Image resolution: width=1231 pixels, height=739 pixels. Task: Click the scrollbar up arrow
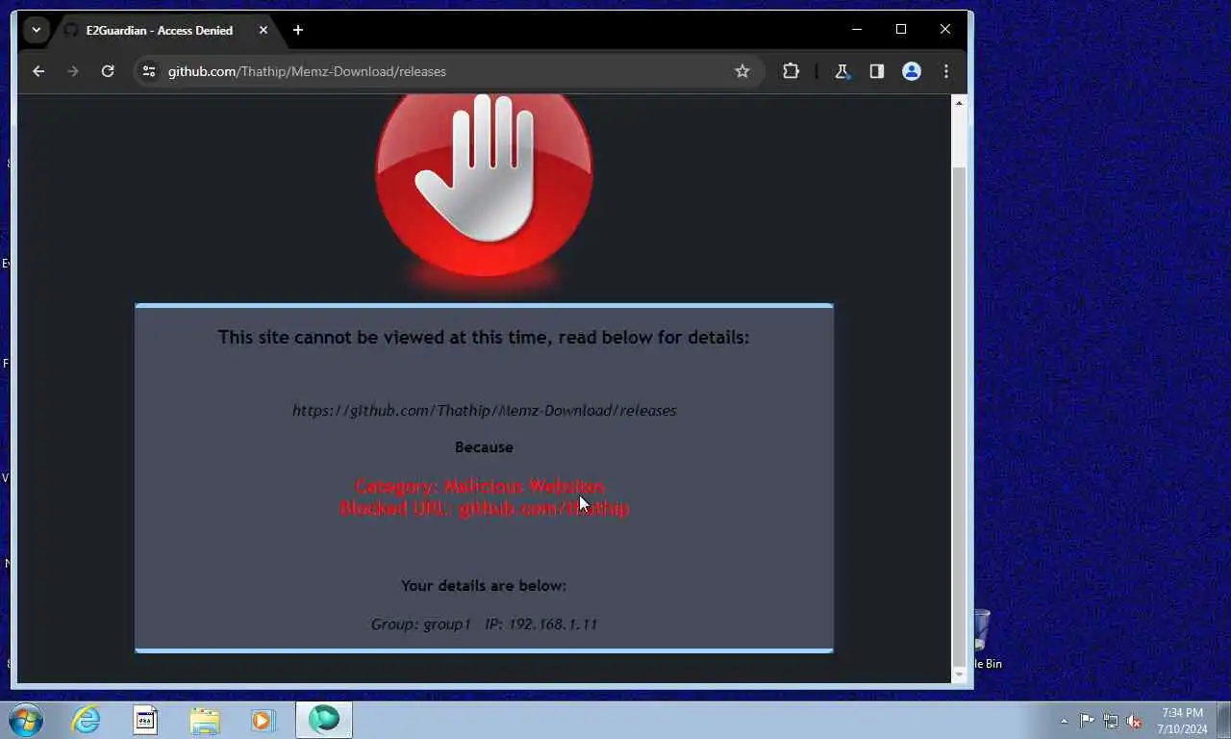pyautogui.click(x=959, y=103)
